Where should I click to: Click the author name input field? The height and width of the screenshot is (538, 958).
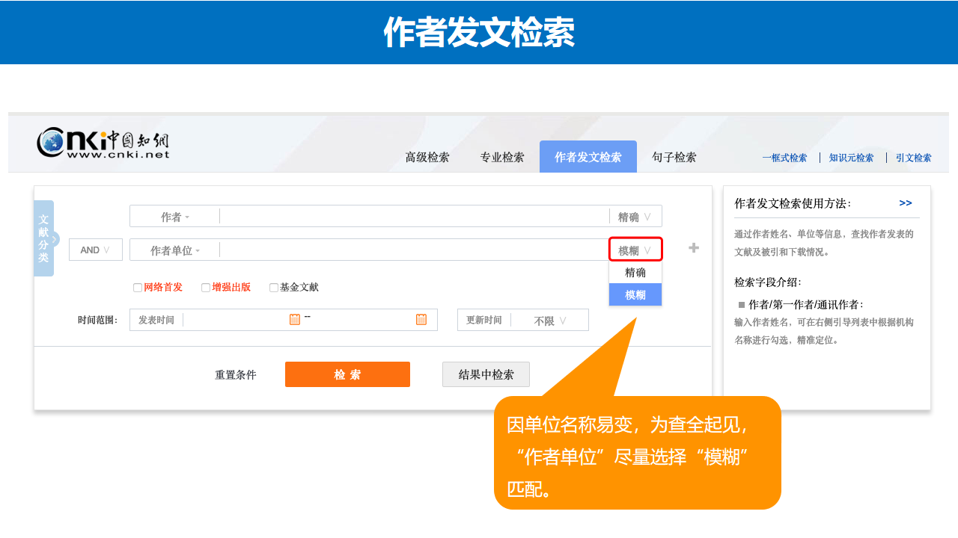[x=414, y=217]
